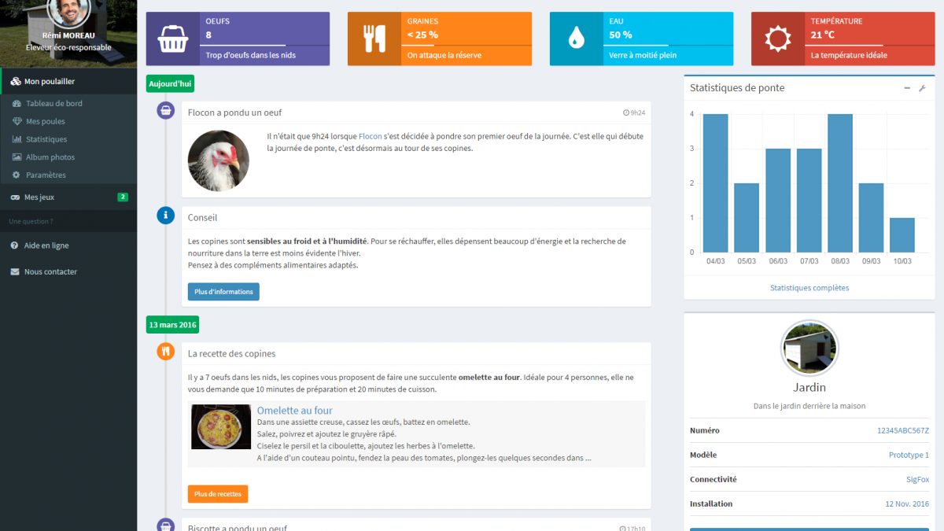The width and height of the screenshot is (944, 531).
Task: Click the coop number 12345ABC567Z
Action: [903, 431]
